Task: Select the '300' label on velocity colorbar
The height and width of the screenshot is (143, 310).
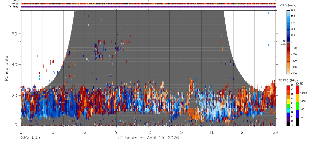Action: [x=293, y=22]
